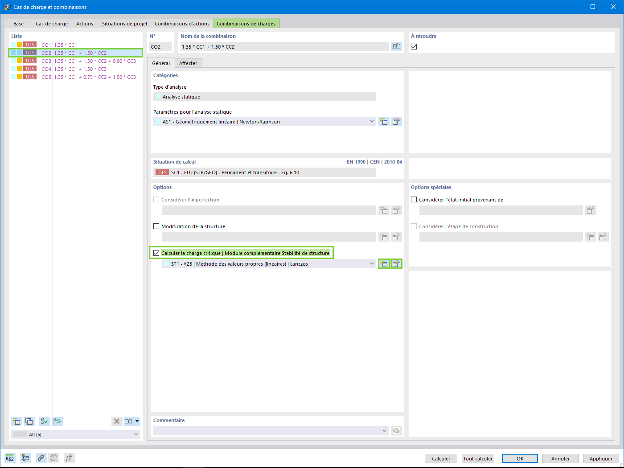Click the Annuler button
The image size is (624, 468).
pos(560,459)
